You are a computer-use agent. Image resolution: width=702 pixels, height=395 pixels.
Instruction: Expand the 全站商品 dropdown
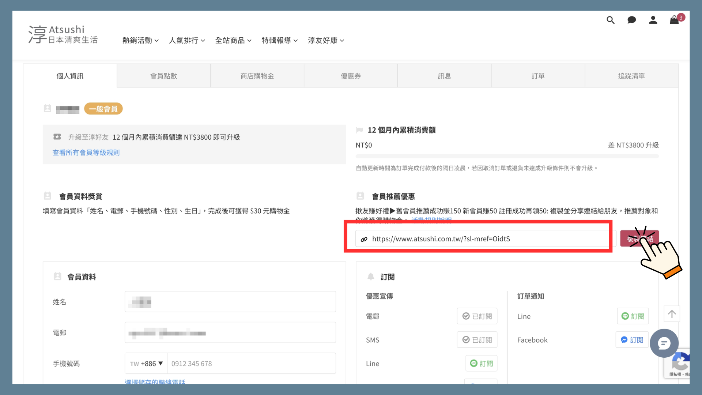tap(233, 41)
